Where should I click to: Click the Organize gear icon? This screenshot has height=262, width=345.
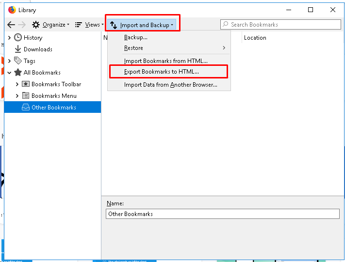pos(35,25)
